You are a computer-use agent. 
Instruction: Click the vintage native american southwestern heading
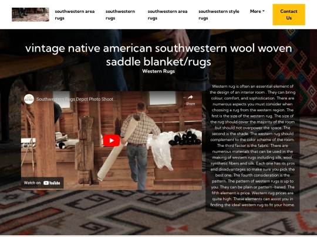[158, 55]
